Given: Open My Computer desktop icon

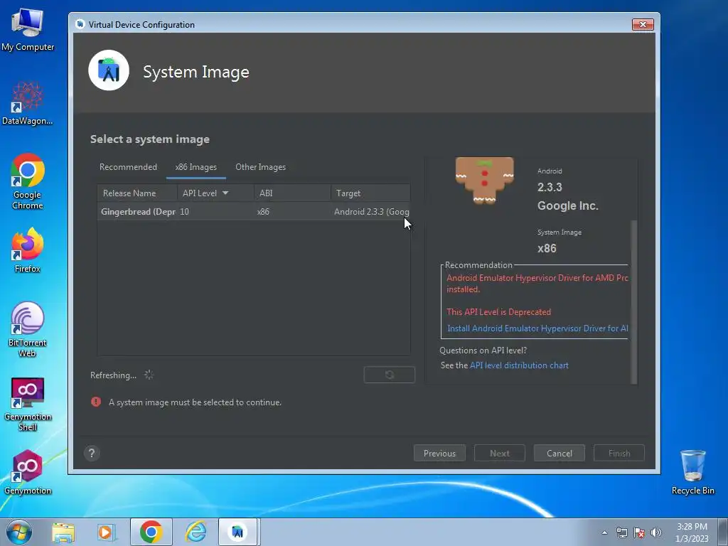Looking at the screenshot, I should point(28,28).
